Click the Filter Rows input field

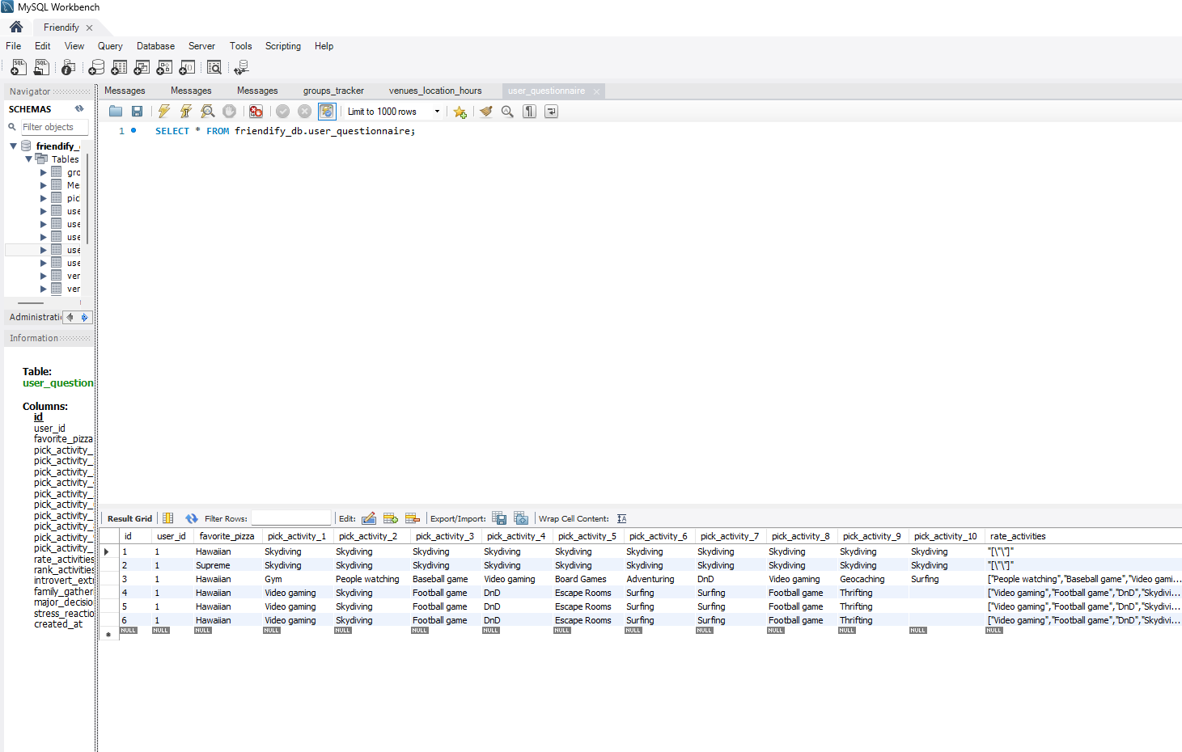[291, 518]
